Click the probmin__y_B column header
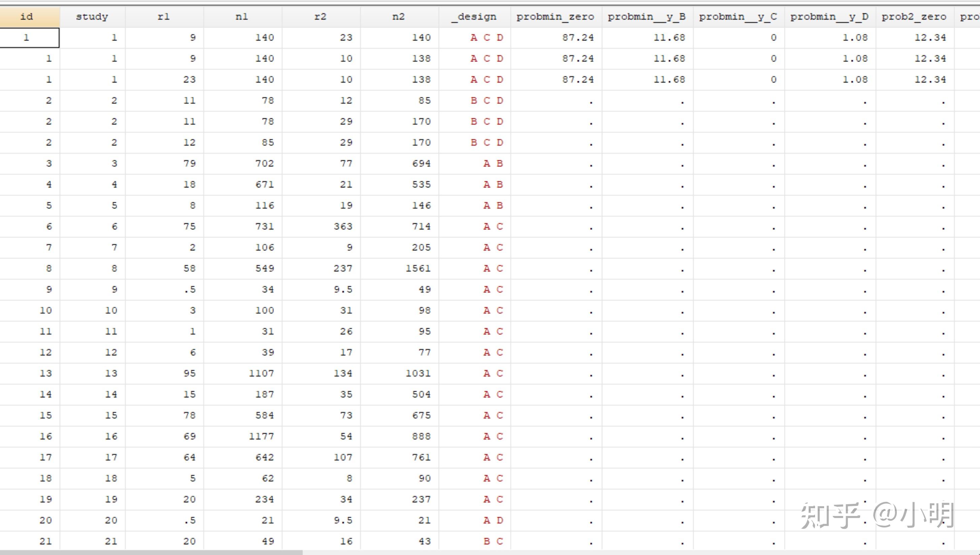980x555 pixels. pos(647,17)
